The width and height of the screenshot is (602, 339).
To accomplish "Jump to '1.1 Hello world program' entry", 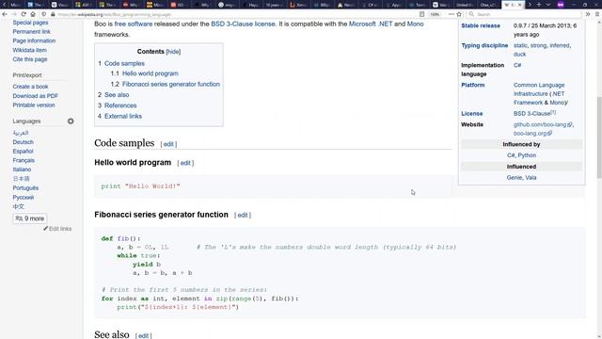I will [x=144, y=73].
